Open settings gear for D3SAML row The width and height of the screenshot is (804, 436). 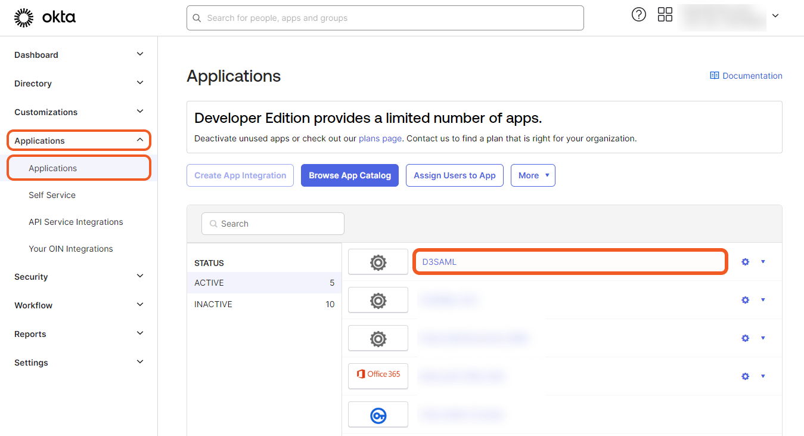click(x=745, y=262)
